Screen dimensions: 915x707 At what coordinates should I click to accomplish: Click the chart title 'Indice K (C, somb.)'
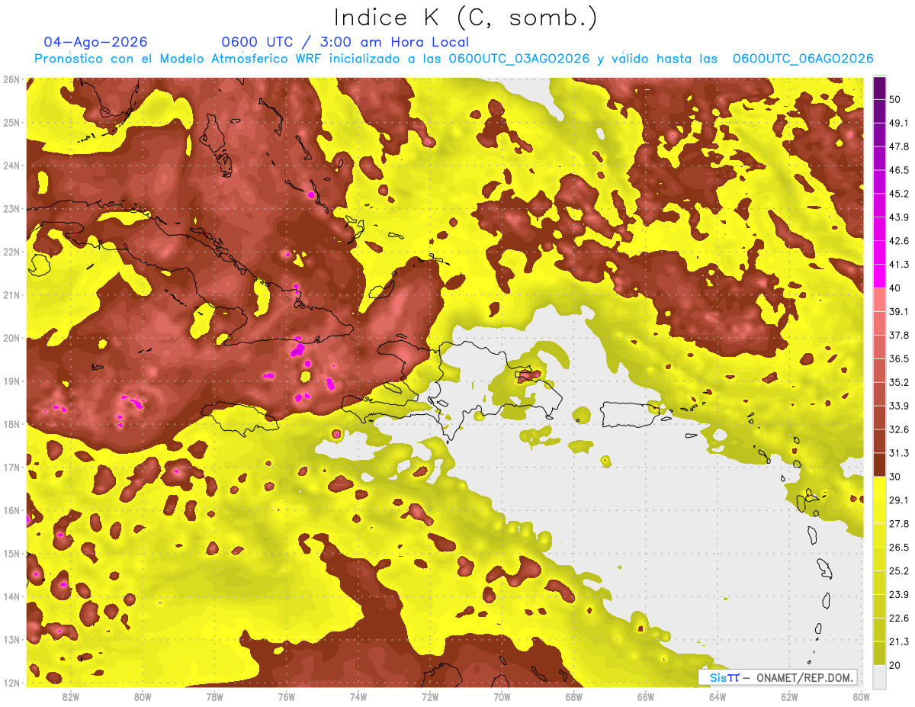pyautogui.click(x=466, y=18)
